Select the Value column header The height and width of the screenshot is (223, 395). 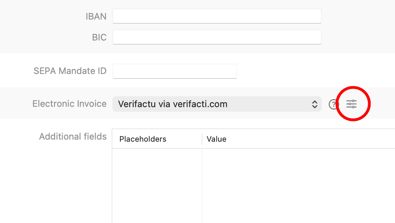pyautogui.click(x=216, y=139)
